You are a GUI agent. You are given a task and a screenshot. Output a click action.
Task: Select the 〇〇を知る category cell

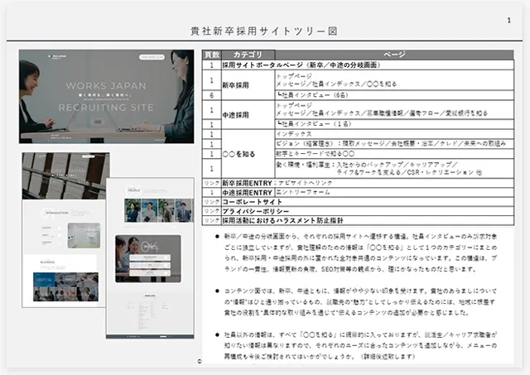point(248,154)
